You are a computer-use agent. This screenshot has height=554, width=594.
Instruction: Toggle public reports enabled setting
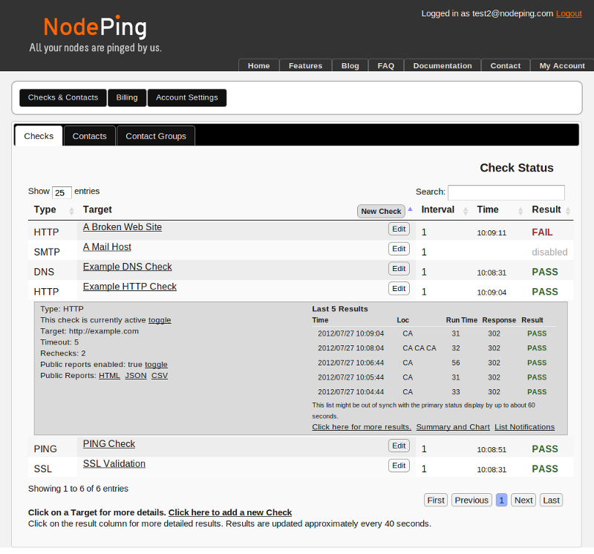(156, 365)
